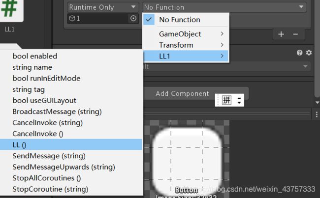Open the component settings gear icon
This screenshot has width=320, height=198.
pos(309,53)
